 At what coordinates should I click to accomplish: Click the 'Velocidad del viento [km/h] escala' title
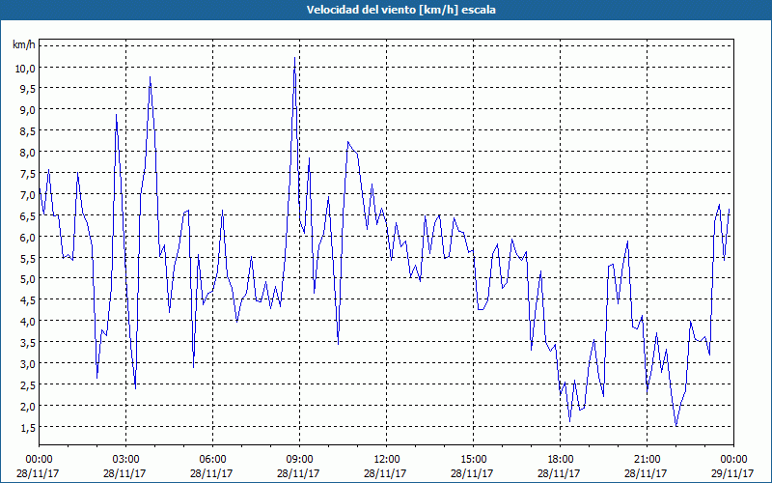[400, 10]
